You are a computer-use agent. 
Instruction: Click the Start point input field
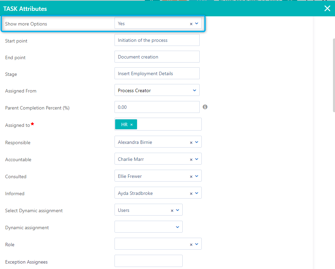(x=157, y=40)
